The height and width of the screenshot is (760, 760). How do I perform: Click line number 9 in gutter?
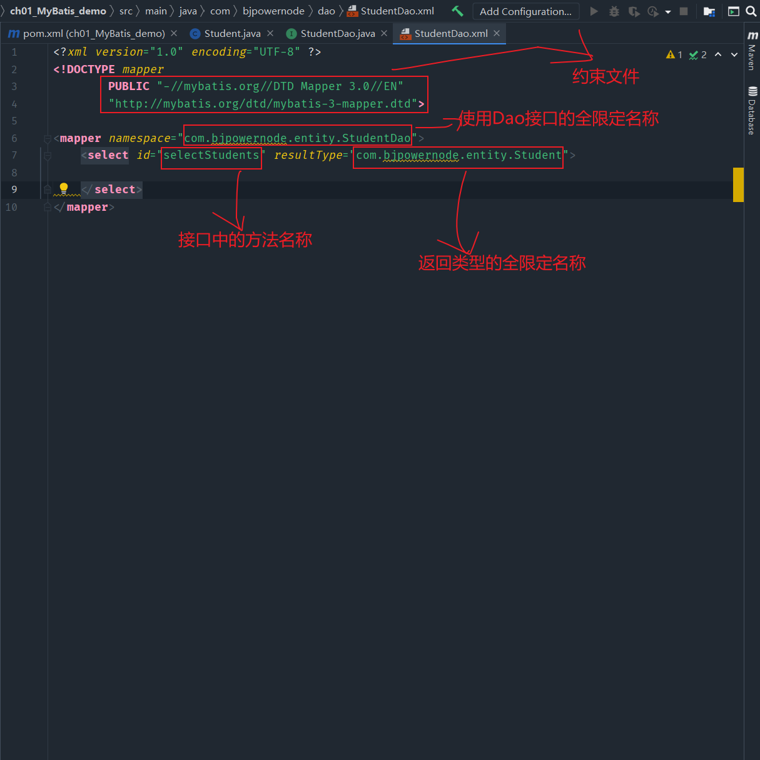click(14, 190)
